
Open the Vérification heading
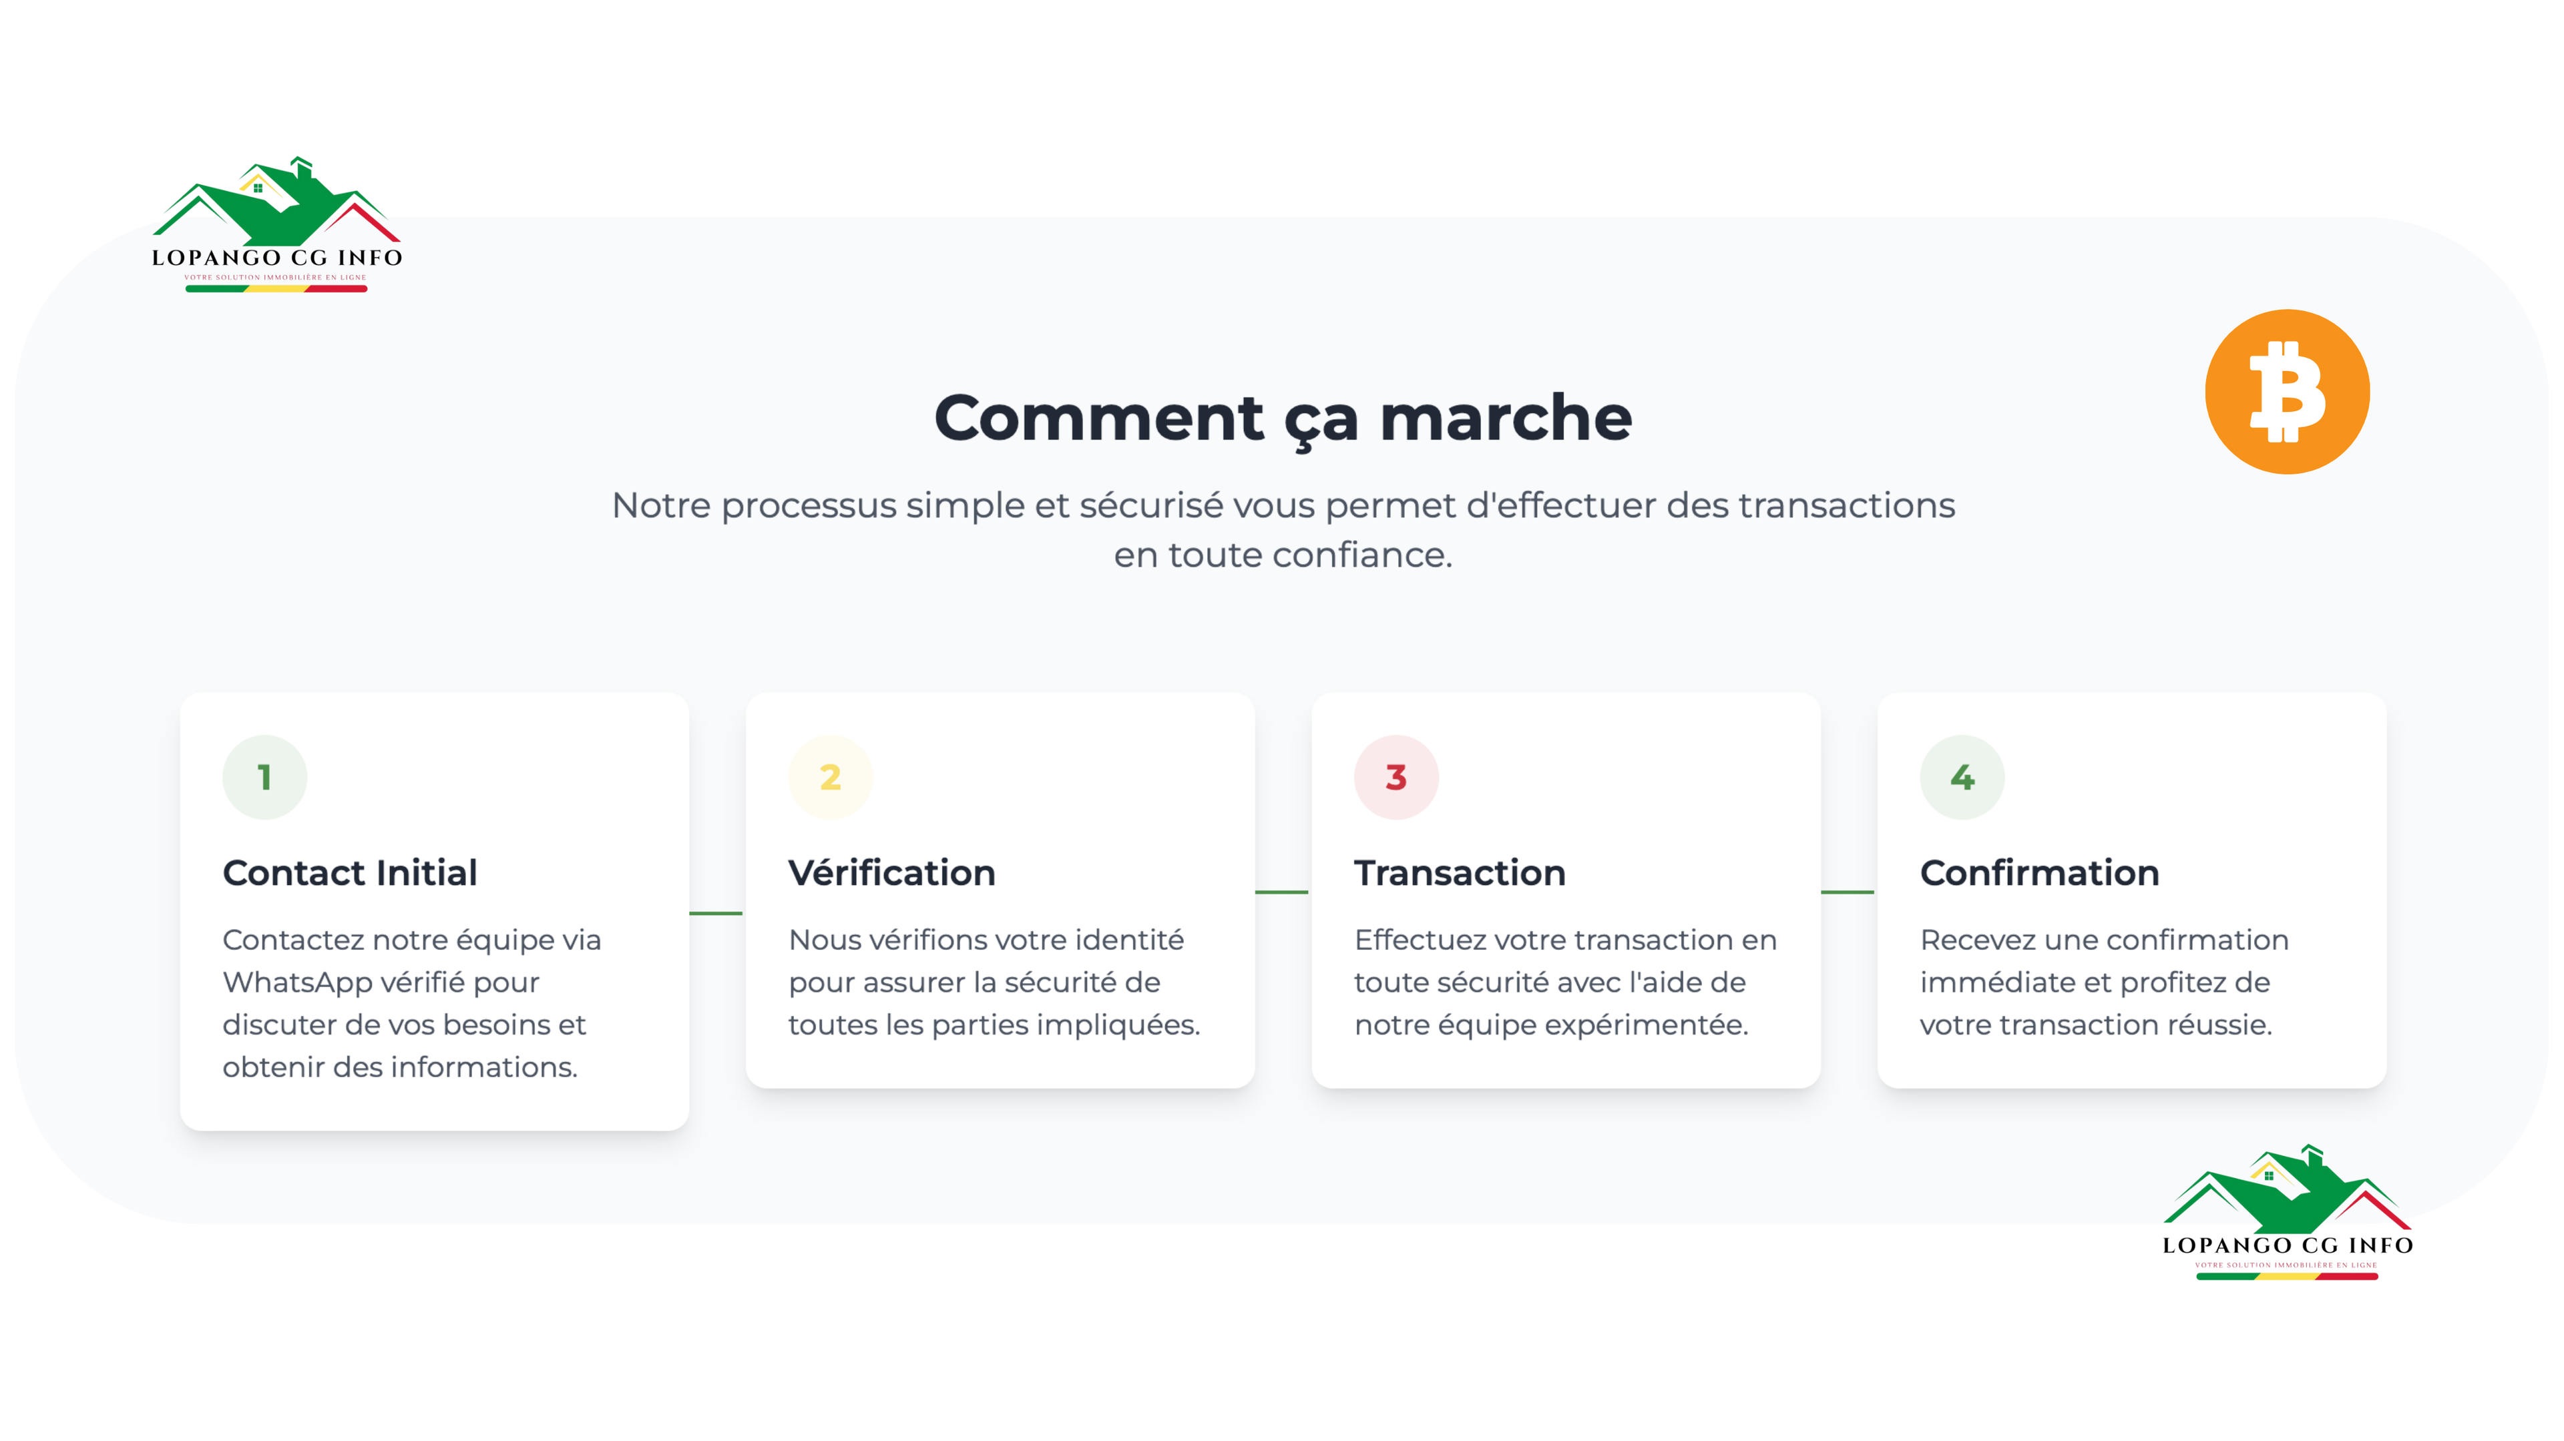[892, 873]
